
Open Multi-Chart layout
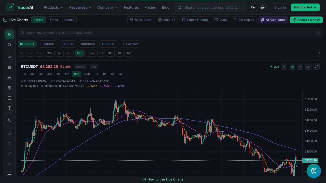coord(141,20)
